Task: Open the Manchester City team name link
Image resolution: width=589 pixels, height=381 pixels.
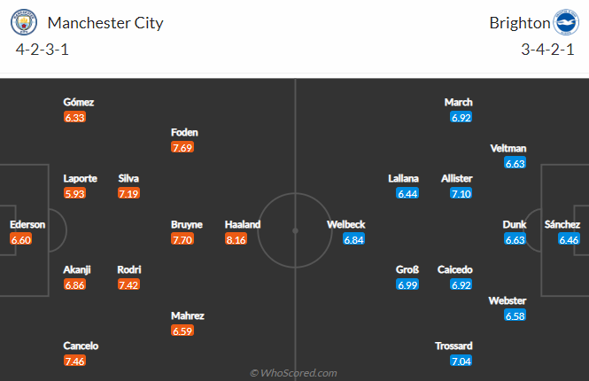Action: (x=105, y=23)
